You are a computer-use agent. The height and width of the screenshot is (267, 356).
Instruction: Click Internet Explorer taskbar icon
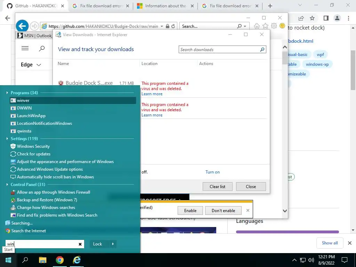click(77, 260)
